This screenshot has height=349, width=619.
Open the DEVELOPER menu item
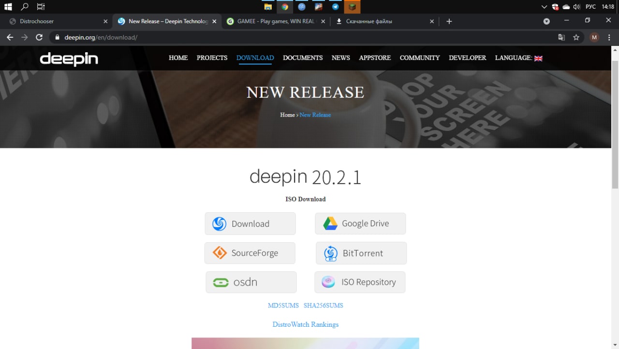pos(467,58)
